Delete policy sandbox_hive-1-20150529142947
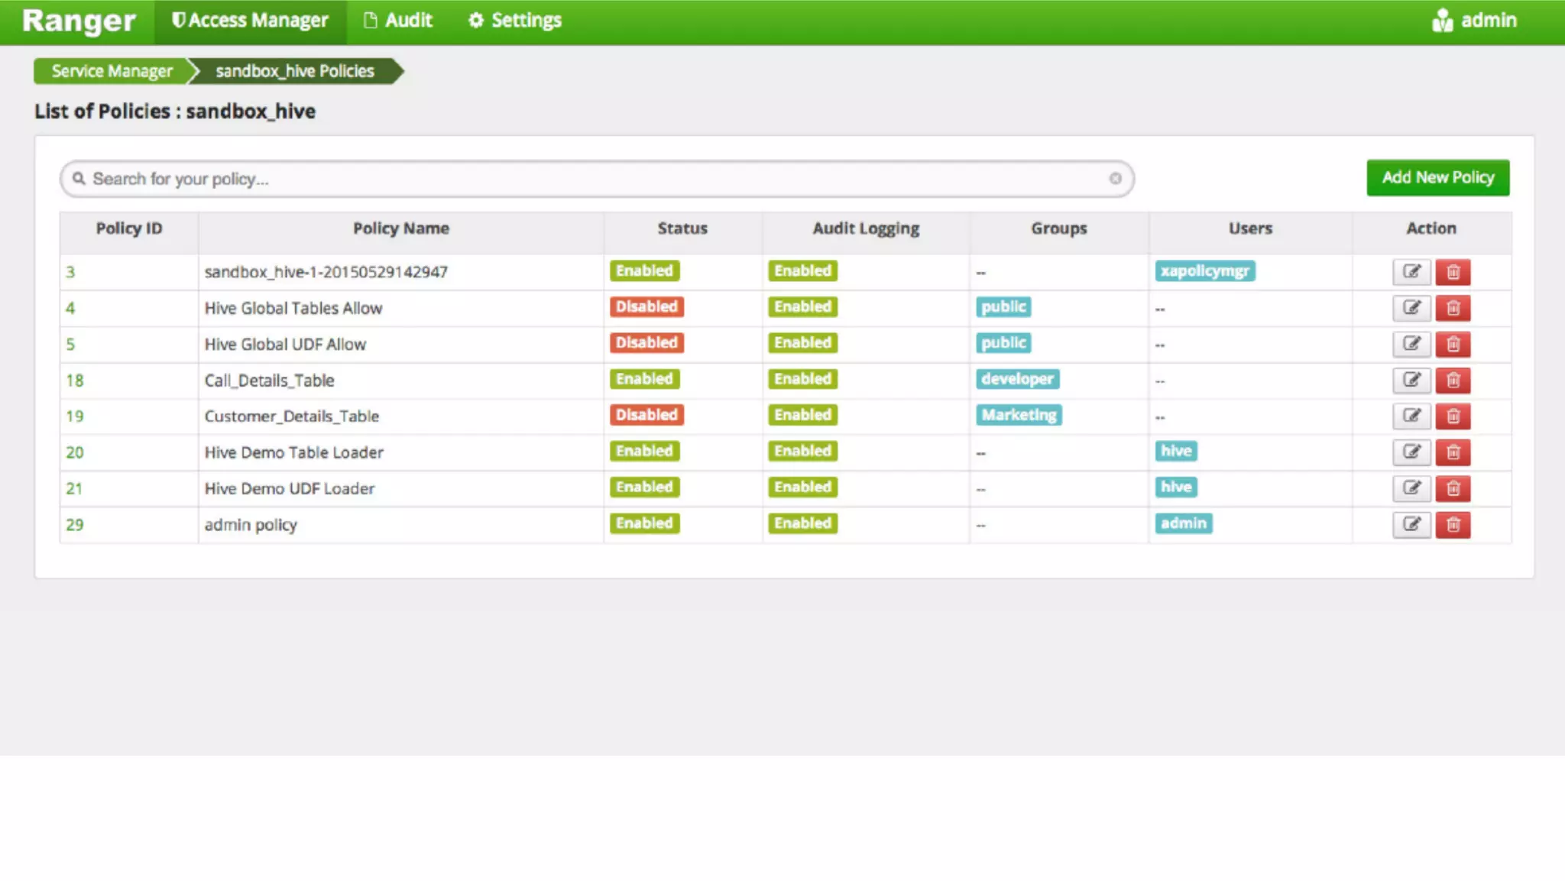This screenshot has width=1565, height=881. pos(1453,272)
